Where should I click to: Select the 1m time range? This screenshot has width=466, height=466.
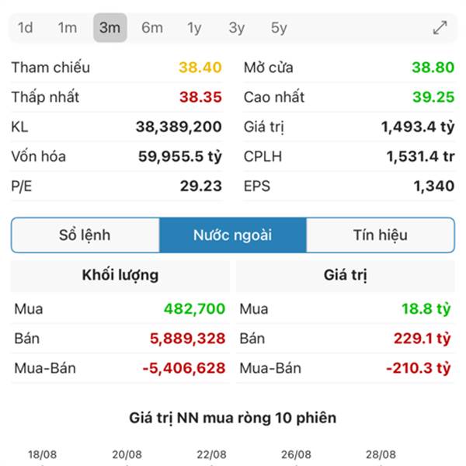(x=68, y=28)
